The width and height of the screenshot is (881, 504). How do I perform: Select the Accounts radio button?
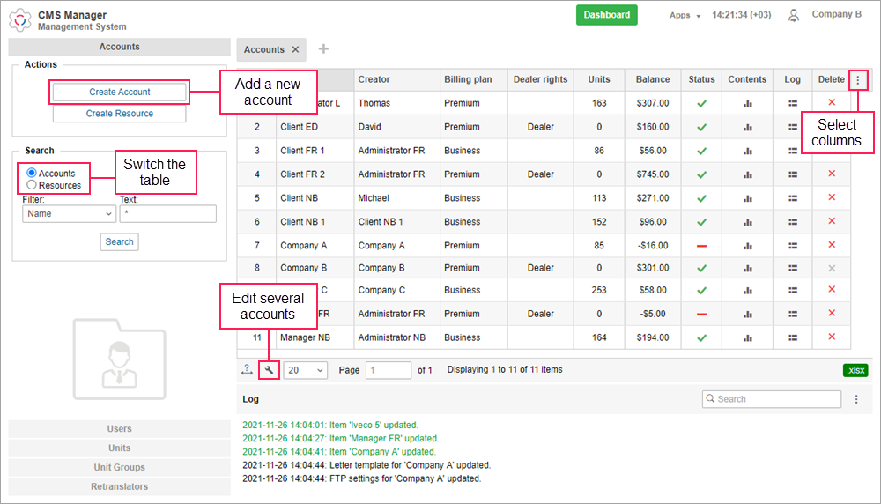pyautogui.click(x=32, y=173)
